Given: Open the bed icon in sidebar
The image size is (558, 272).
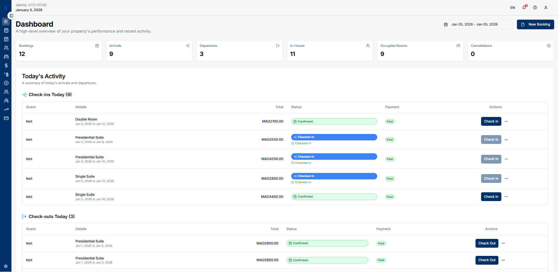Looking at the screenshot, I should click(x=6, y=57).
